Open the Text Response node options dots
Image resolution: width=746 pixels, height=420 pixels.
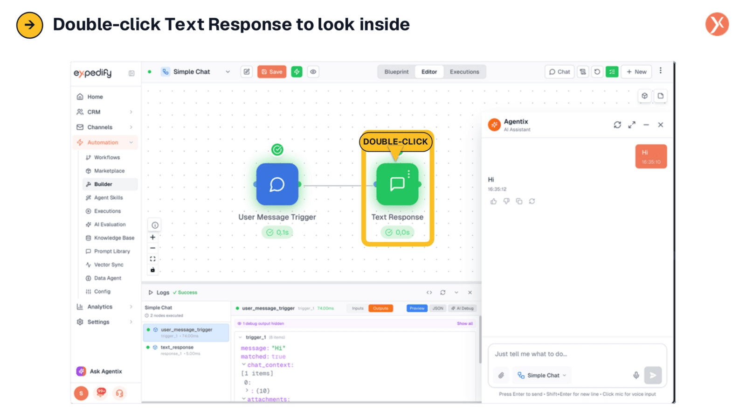click(409, 174)
